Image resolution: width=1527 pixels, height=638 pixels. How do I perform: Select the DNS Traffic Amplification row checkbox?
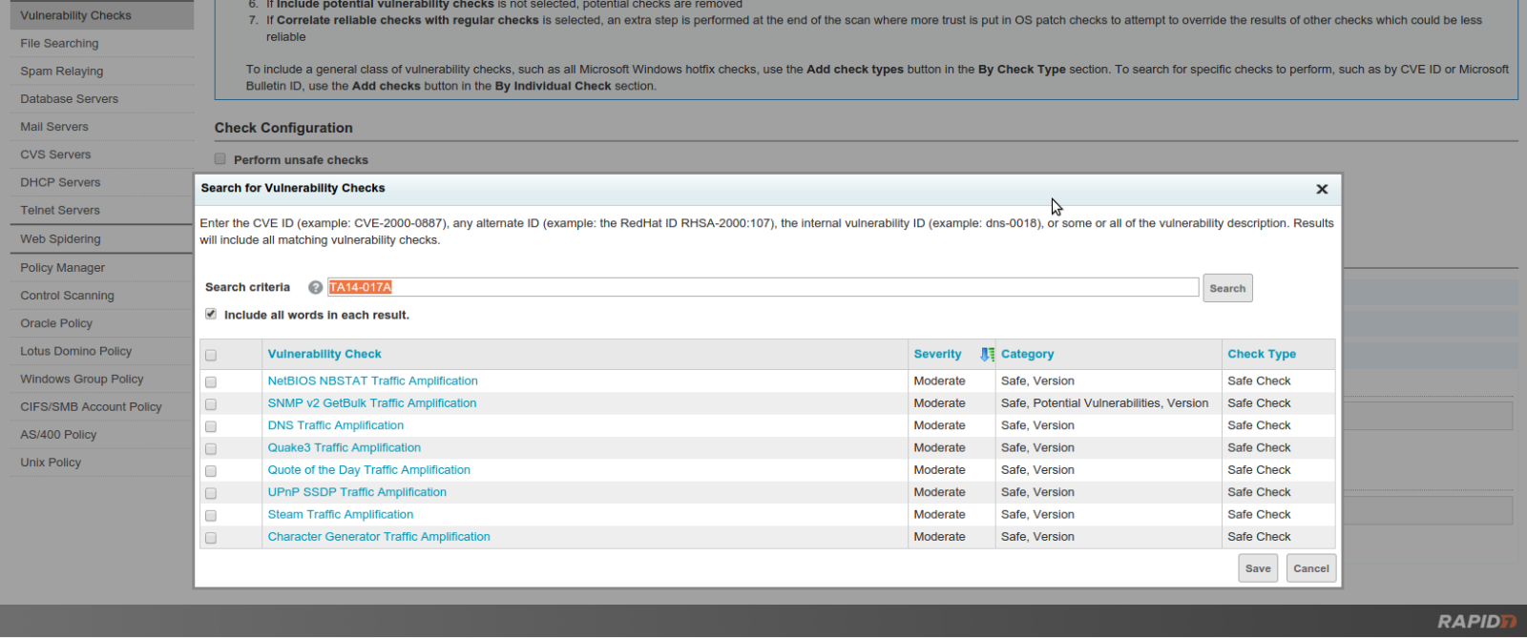(211, 426)
